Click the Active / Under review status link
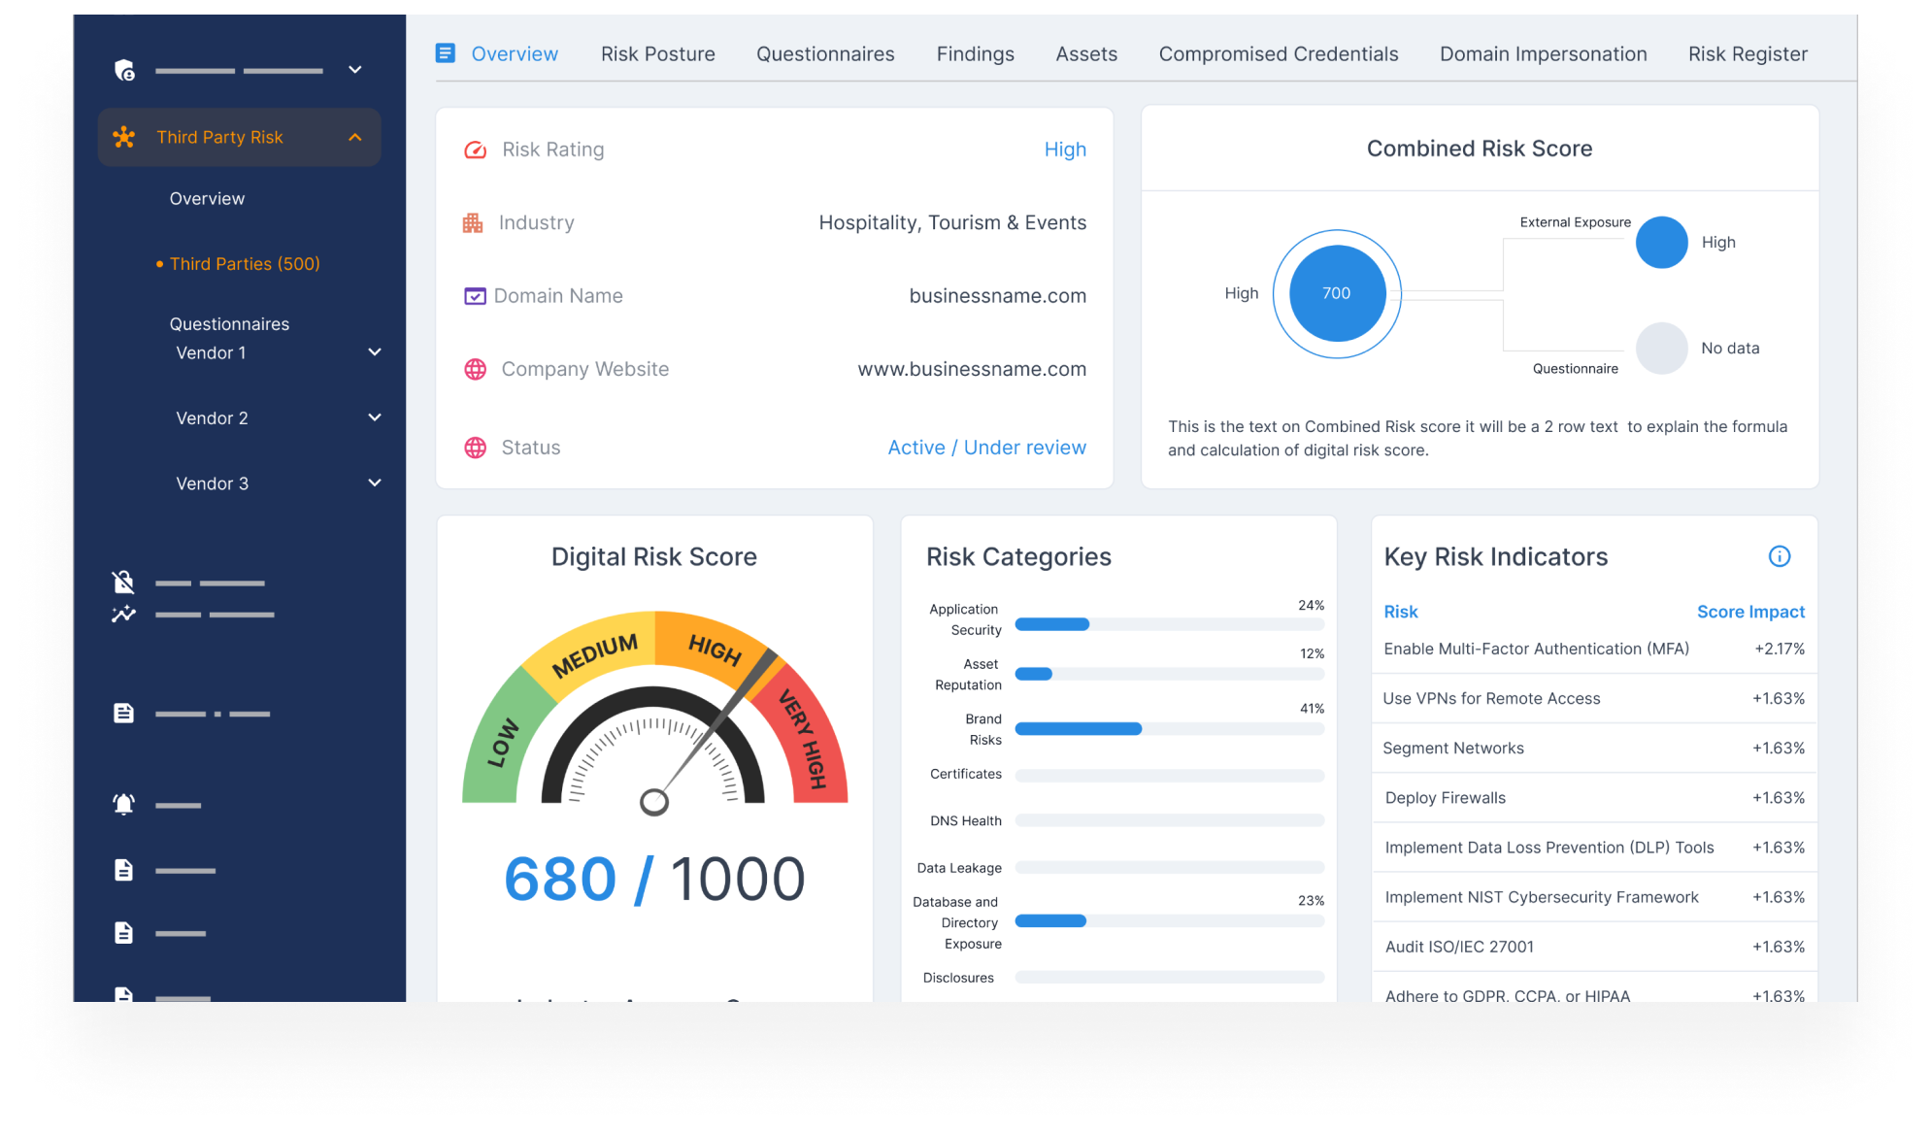This screenshot has height=1133, width=1931. (x=986, y=448)
